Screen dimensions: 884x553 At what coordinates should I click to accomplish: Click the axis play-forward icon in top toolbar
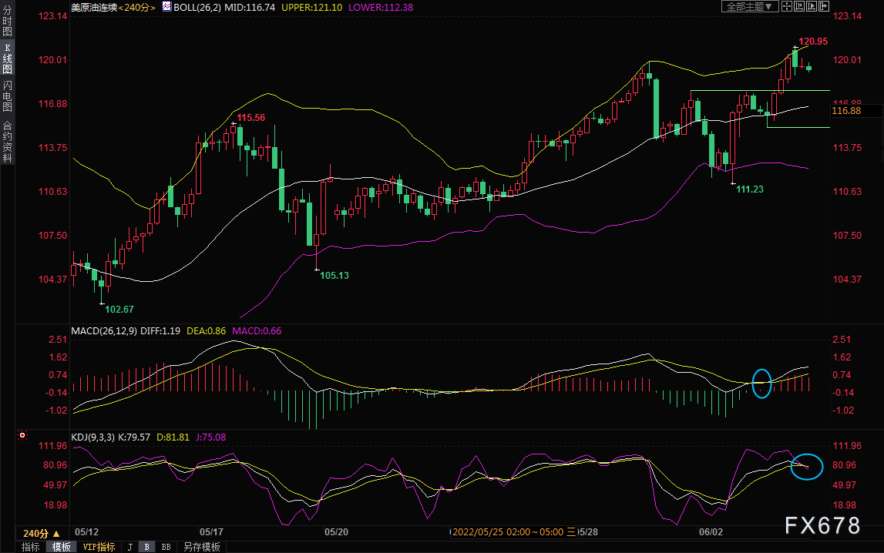[812, 6]
